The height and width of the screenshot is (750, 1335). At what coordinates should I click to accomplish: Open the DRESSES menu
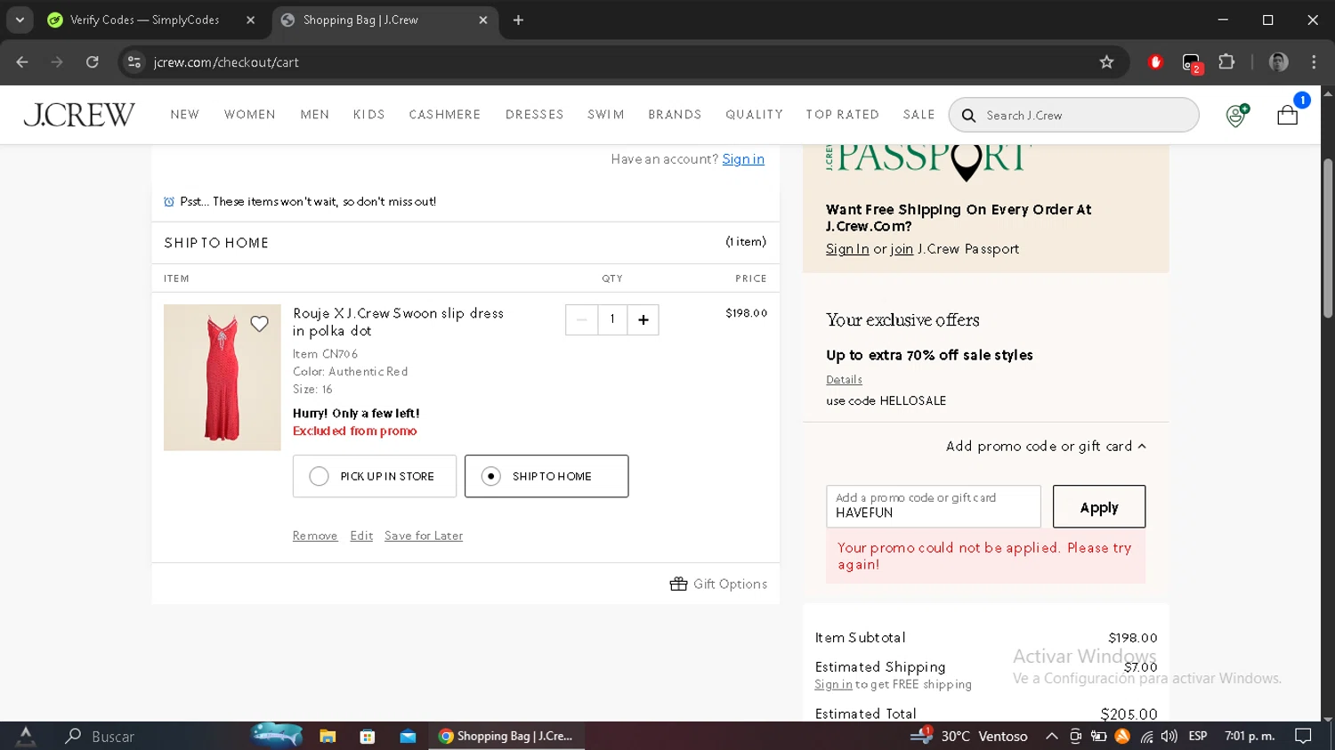click(535, 115)
